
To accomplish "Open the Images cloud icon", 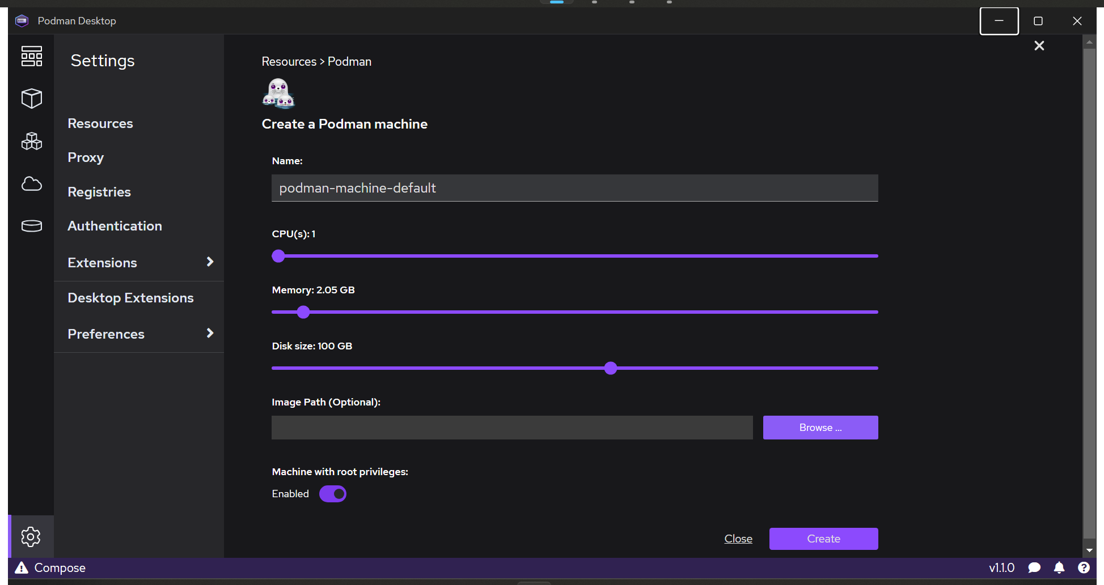I will (32, 183).
